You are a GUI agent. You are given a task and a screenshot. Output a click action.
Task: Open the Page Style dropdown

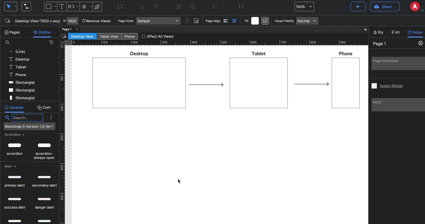click(158, 21)
